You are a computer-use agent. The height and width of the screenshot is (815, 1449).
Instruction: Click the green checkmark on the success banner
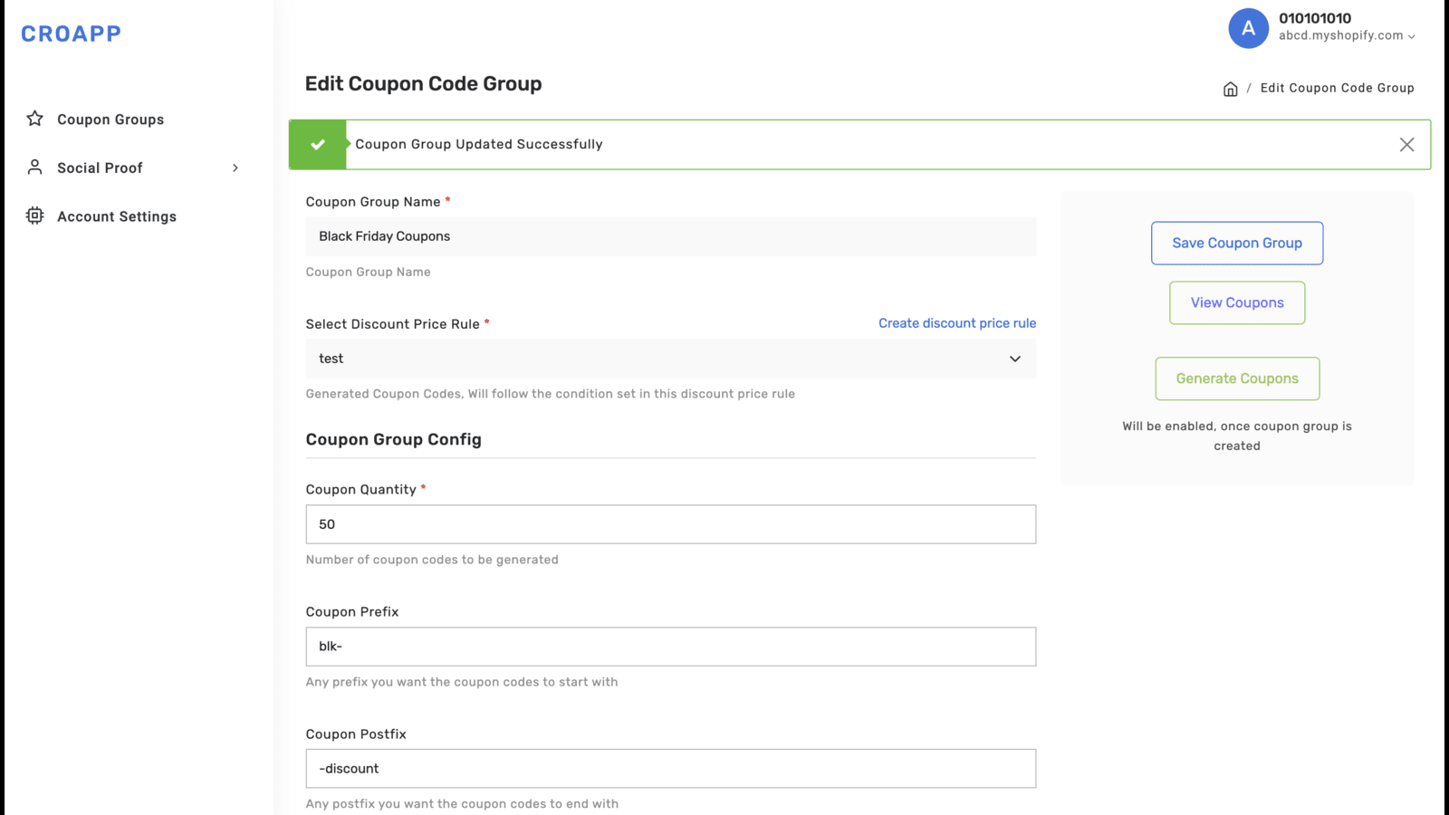click(x=317, y=144)
